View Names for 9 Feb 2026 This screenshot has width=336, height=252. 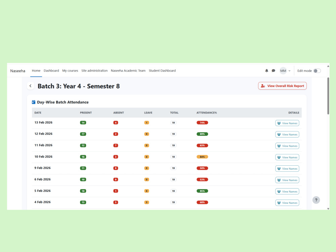[287, 169]
